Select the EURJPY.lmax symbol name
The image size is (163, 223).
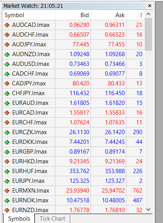[28, 181]
